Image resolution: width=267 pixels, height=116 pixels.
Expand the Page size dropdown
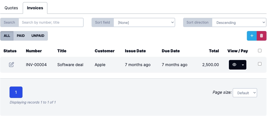[x=245, y=93]
